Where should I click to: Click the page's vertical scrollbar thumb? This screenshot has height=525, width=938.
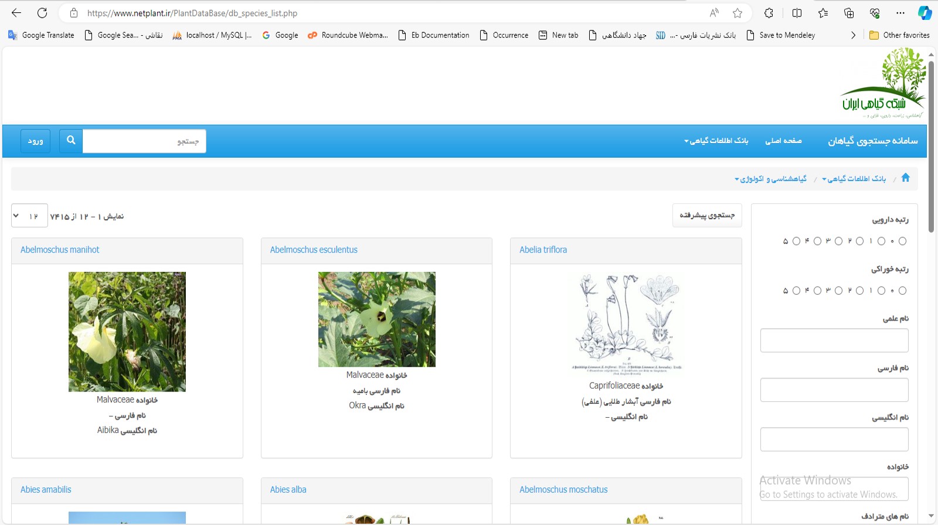931,146
